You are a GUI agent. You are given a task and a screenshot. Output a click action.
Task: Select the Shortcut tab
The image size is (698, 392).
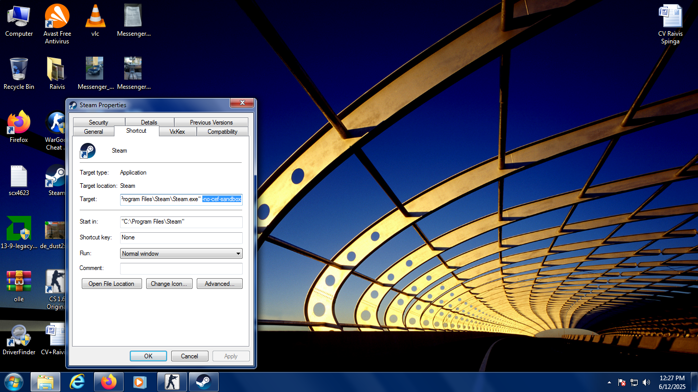click(136, 131)
